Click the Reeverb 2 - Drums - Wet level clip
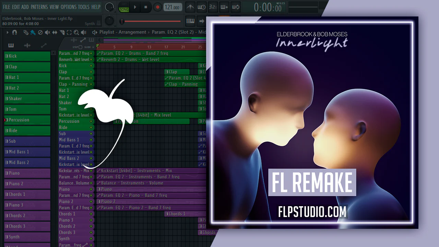Viewport: 439px width, 247px height. tap(151, 60)
